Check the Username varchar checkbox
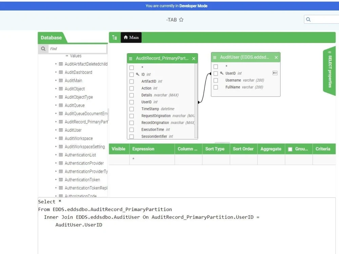This screenshot has height=254, width=339. [216, 80]
